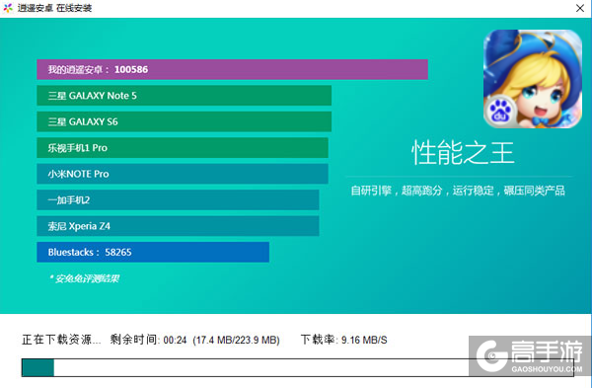
Task: Click the 自研引擎 description line
Action: (458, 191)
